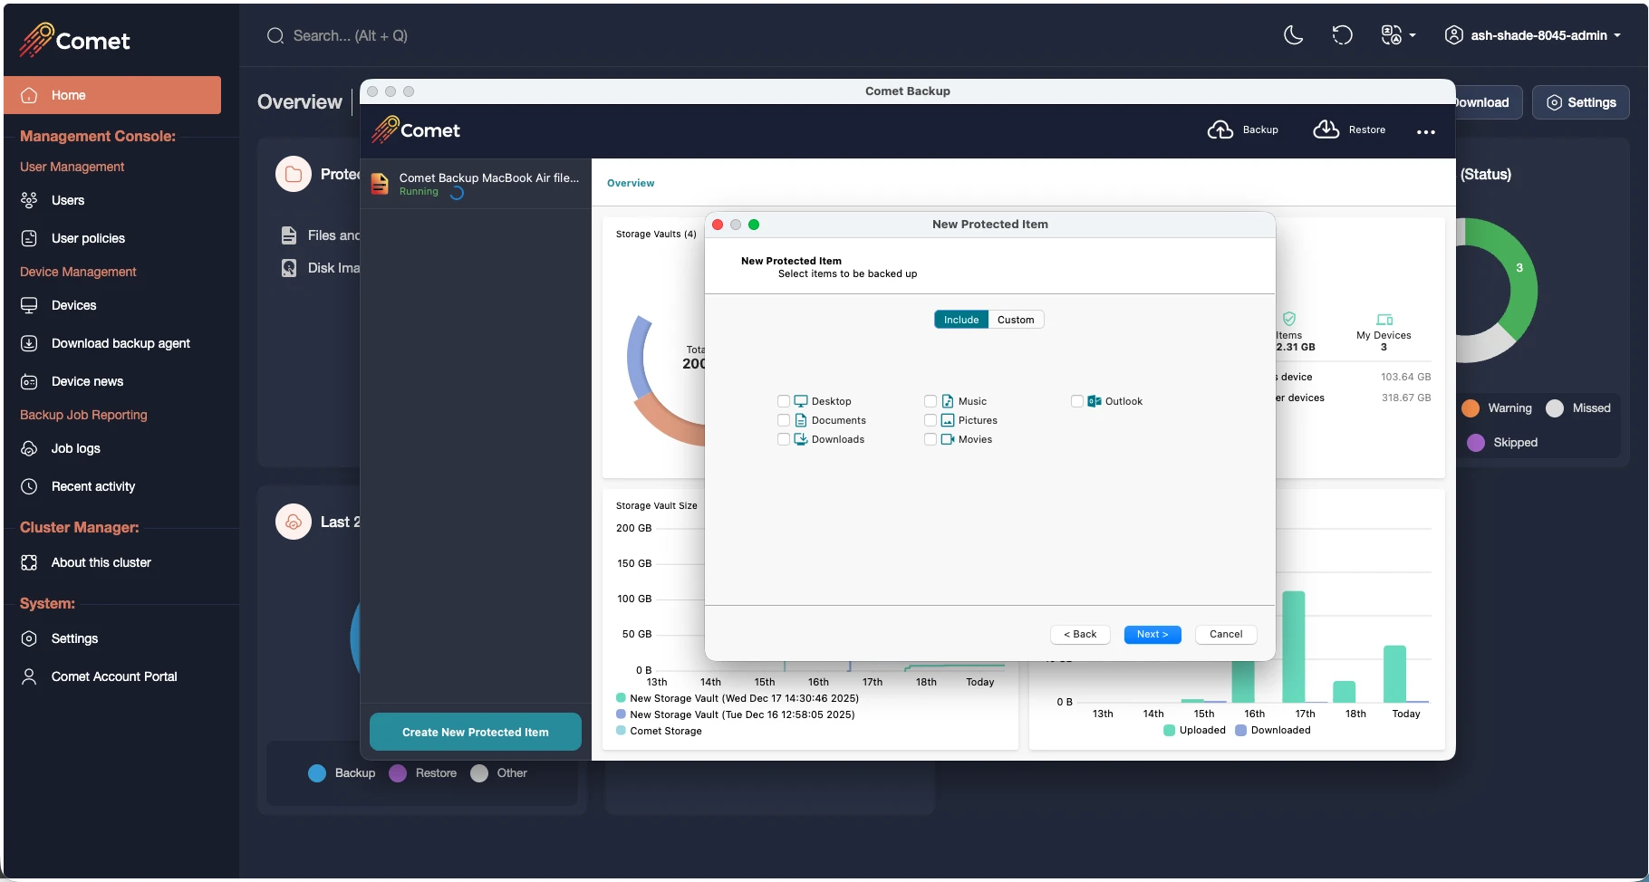
Task: Check the Desktop checkbox
Action: [x=784, y=401]
